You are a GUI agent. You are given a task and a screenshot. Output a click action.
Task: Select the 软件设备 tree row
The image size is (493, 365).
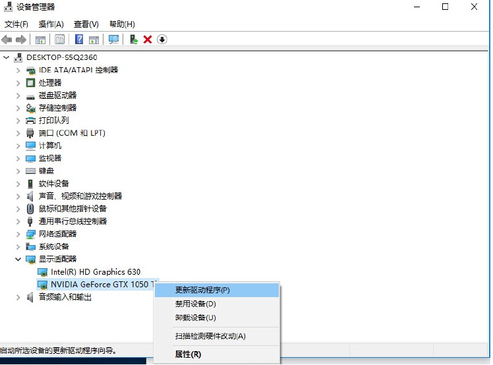click(x=53, y=184)
